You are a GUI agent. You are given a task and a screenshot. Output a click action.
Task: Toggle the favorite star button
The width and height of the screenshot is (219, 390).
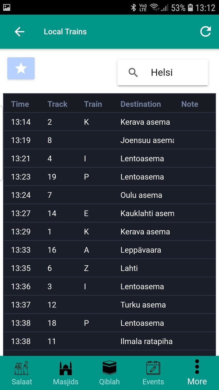coord(21,68)
